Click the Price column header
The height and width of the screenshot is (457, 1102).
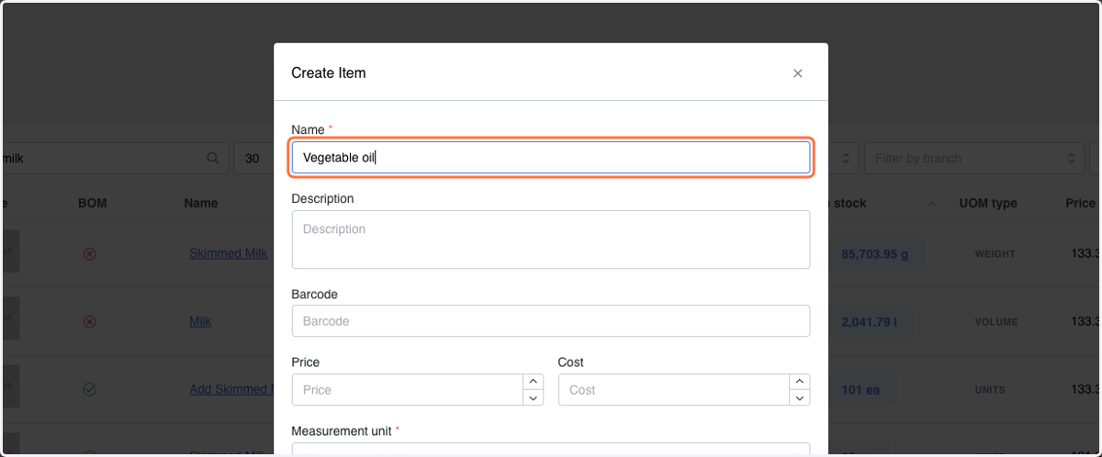1080,203
